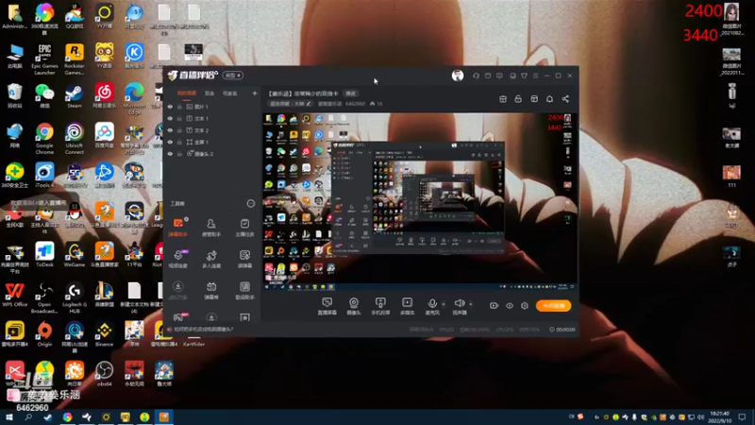The width and height of the screenshot is (755, 425).
Task: Click the unlock icon in top toolbar
Action: (518, 99)
